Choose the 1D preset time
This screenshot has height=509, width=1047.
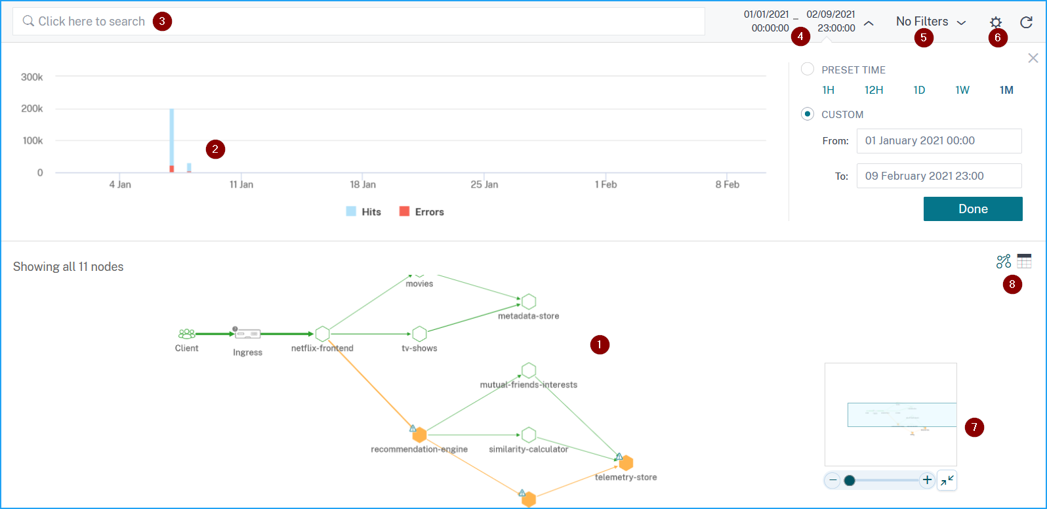(x=919, y=91)
